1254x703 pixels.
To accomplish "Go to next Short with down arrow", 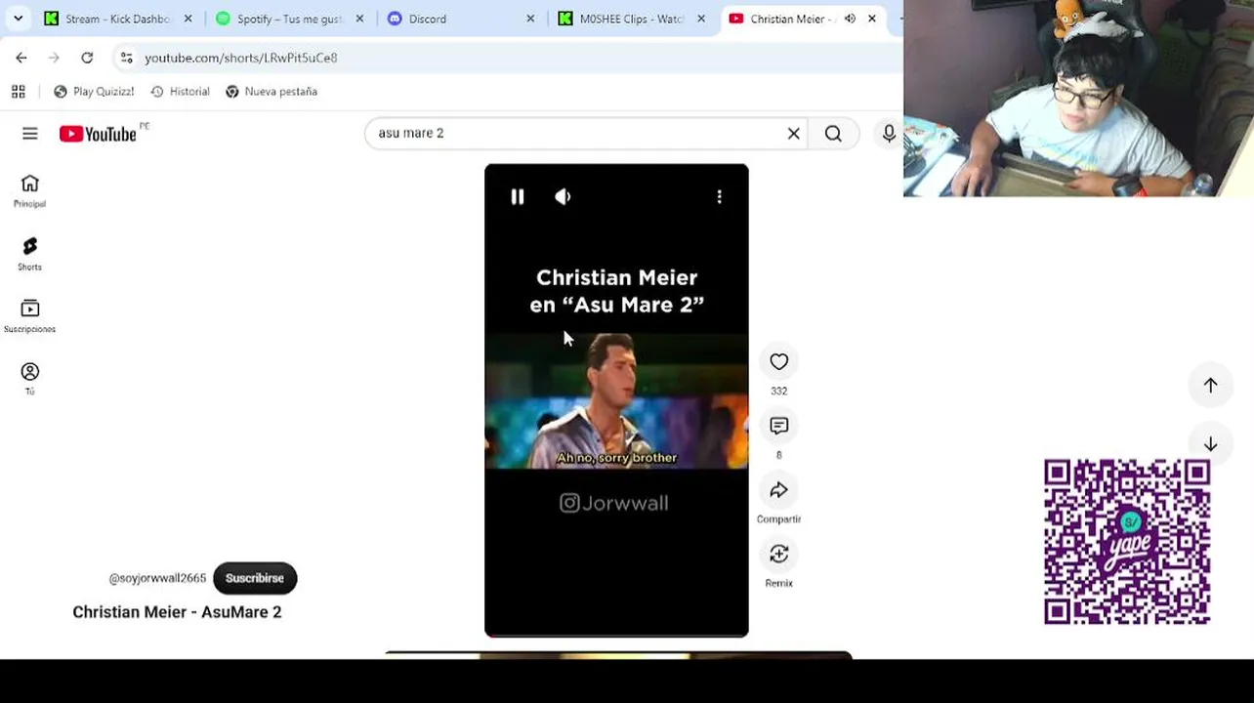I will [x=1210, y=444].
